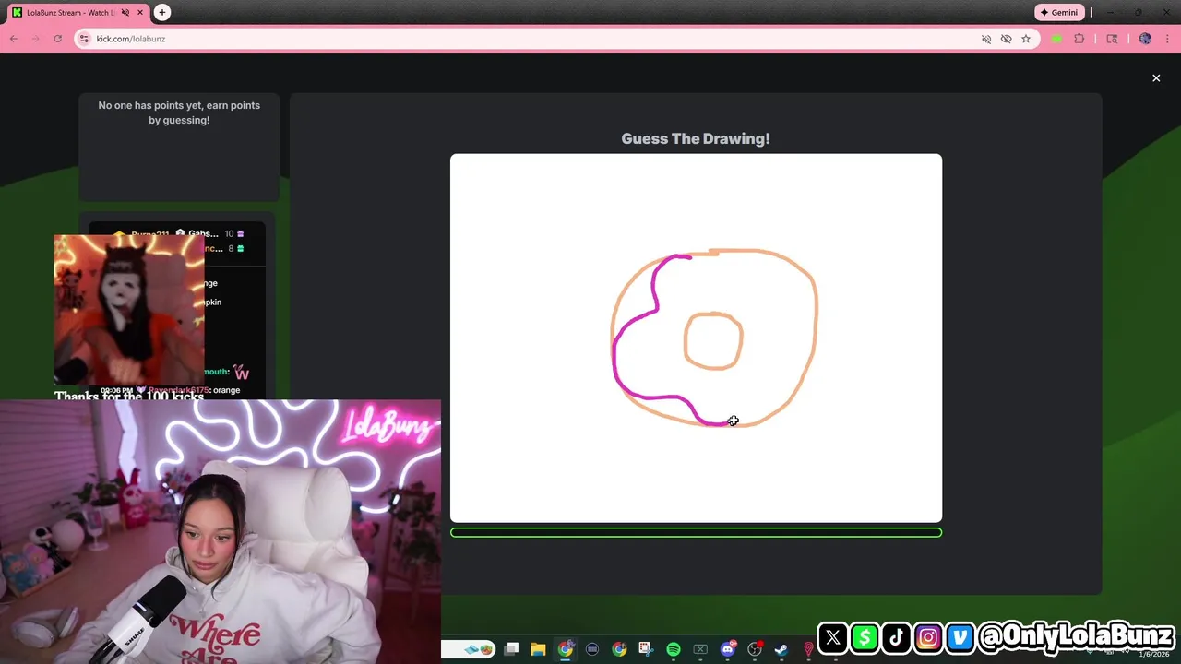Image resolution: width=1181 pixels, height=664 pixels.
Task: Click the browser forward arrow
Action: 36,39
